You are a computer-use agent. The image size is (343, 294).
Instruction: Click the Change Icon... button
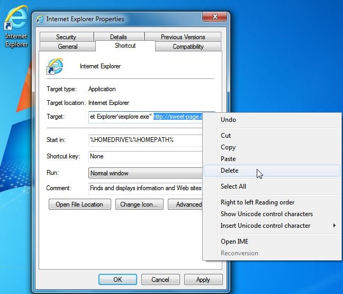(139, 204)
